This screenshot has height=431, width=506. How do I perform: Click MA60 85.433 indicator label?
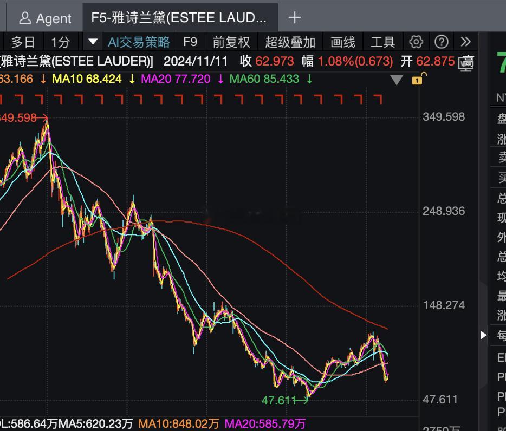click(x=264, y=79)
